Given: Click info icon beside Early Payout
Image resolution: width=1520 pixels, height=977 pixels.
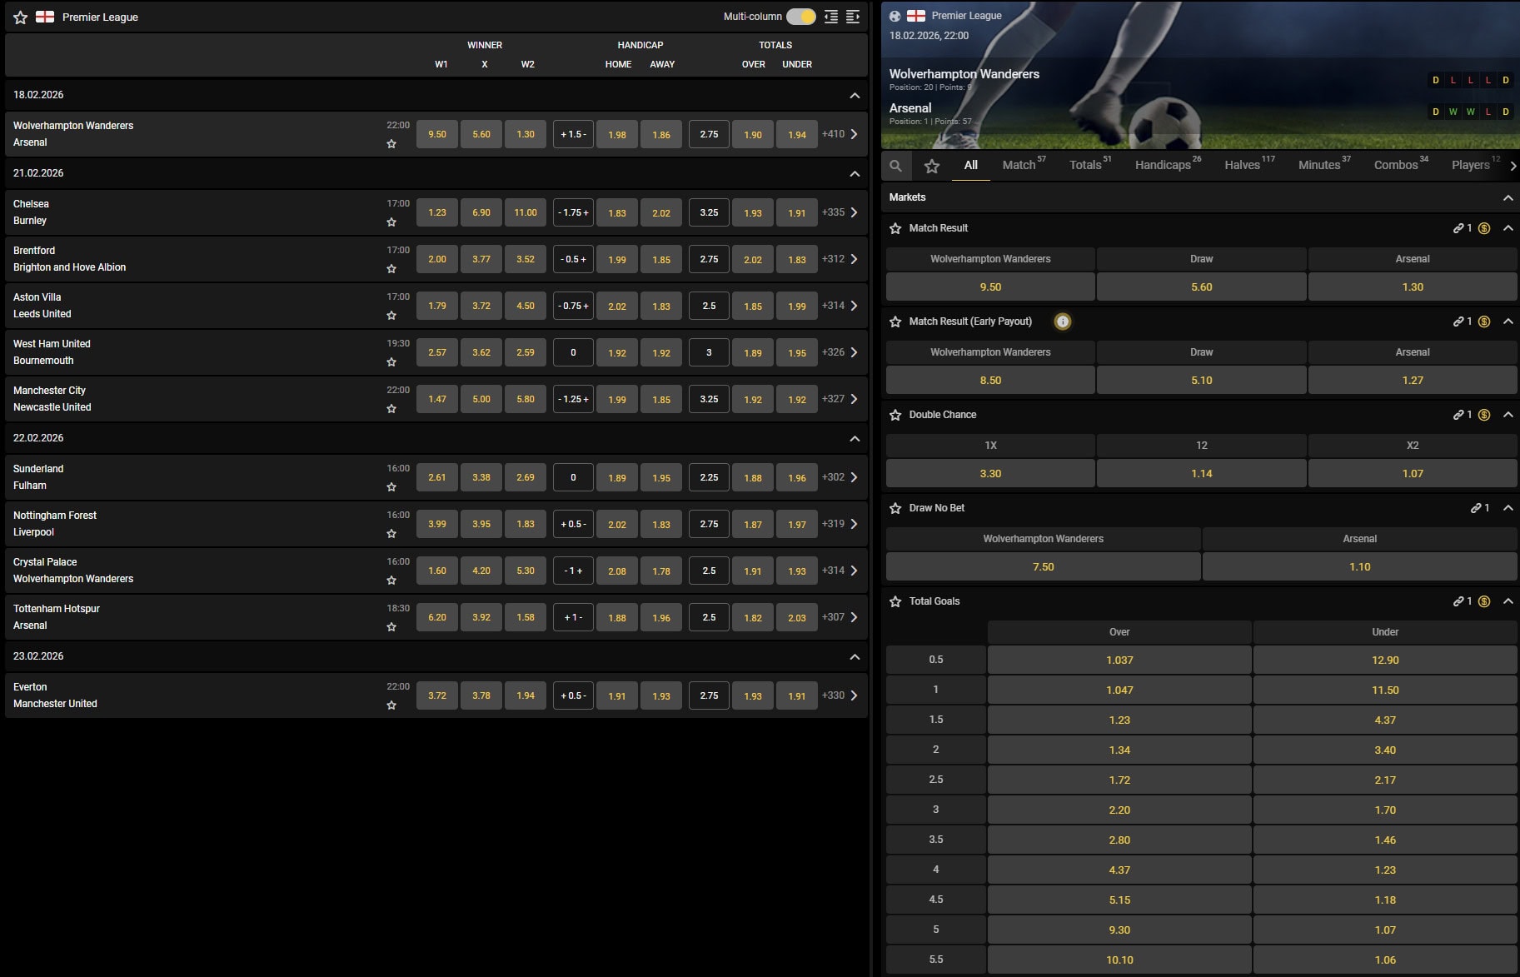Looking at the screenshot, I should [x=1062, y=322].
